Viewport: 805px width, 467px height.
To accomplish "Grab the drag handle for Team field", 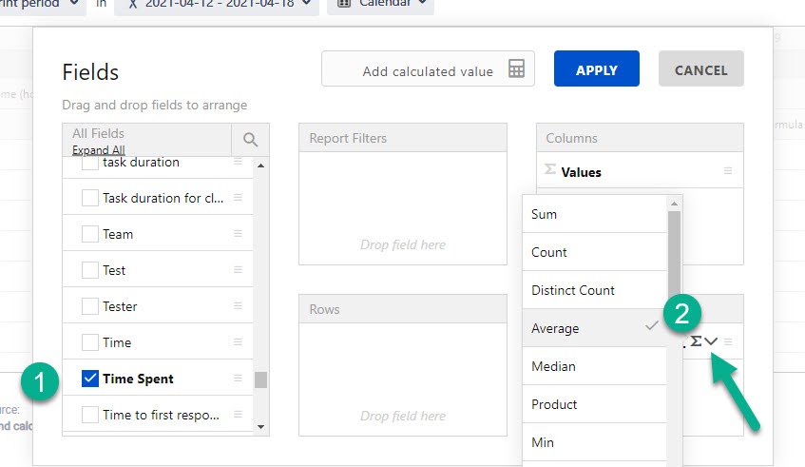I will pos(238,234).
